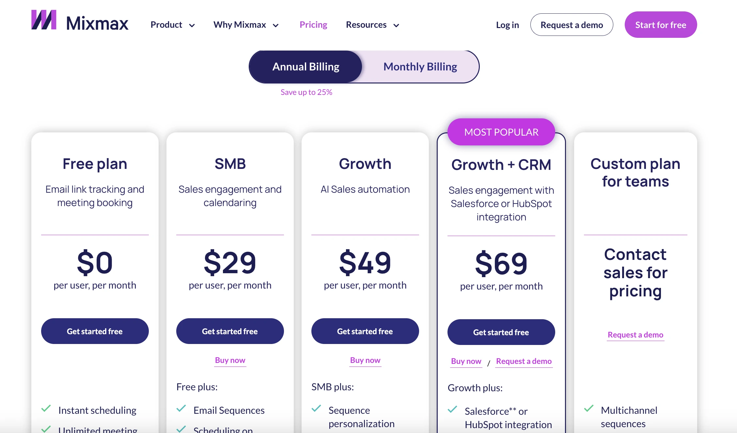737x433 pixels.
Task: Click the checkmark beside Email Sequences
Action: coord(181,408)
